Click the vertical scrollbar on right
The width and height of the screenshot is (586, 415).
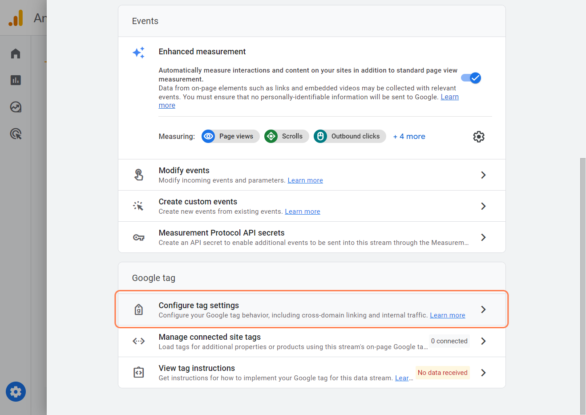[x=583, y=286]
